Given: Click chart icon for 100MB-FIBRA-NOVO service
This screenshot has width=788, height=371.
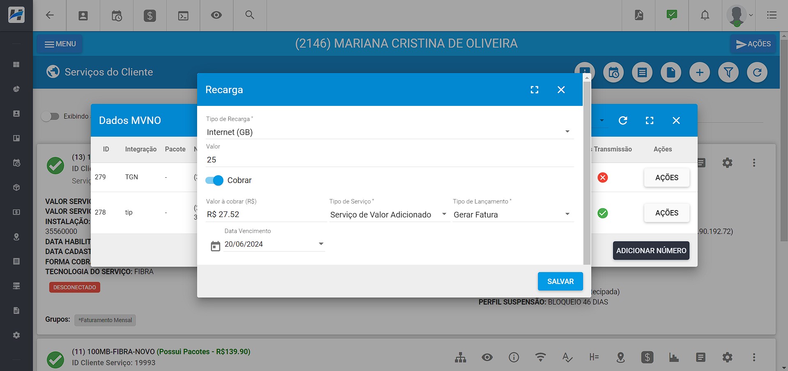Looking at the screenshot, I should point(674,357).
